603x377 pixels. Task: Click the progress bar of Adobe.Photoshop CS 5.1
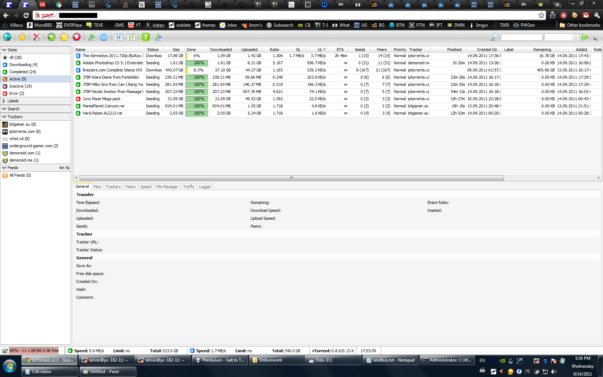(x=197, y=63)
